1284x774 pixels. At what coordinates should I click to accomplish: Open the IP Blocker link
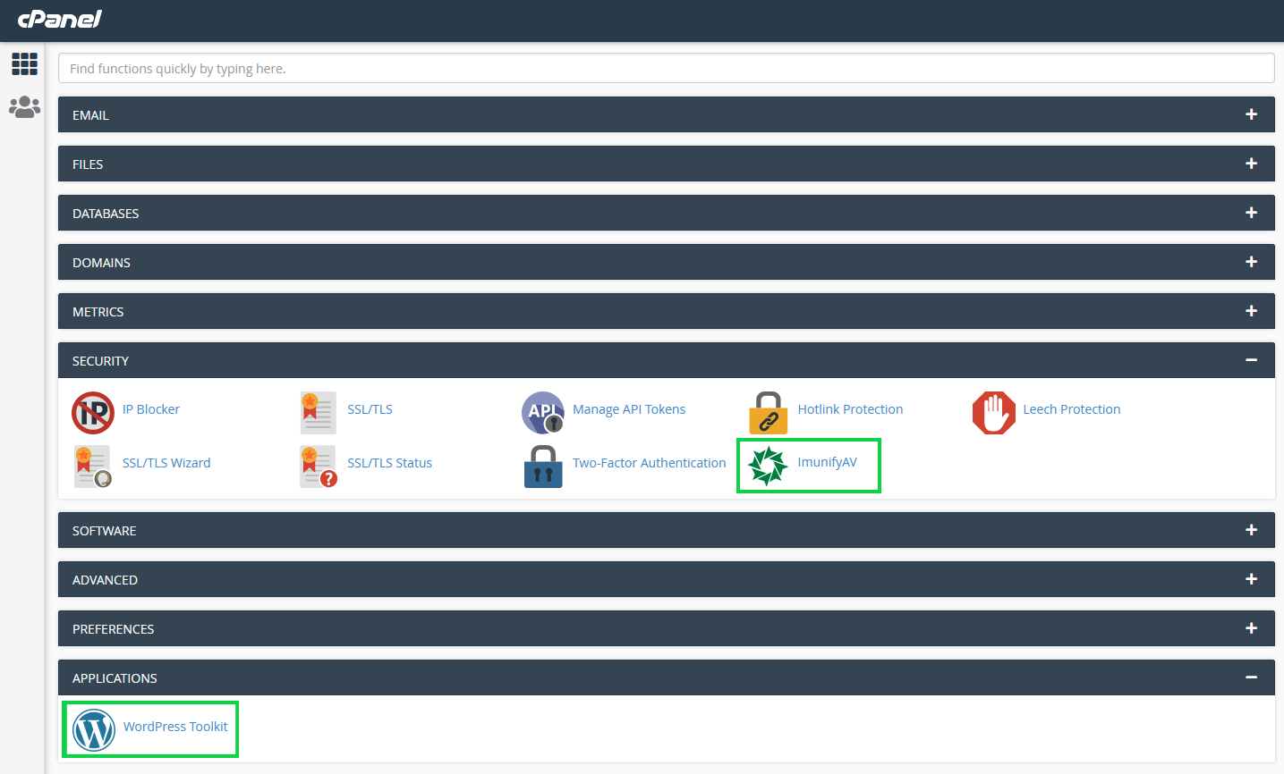coord(151,409)
